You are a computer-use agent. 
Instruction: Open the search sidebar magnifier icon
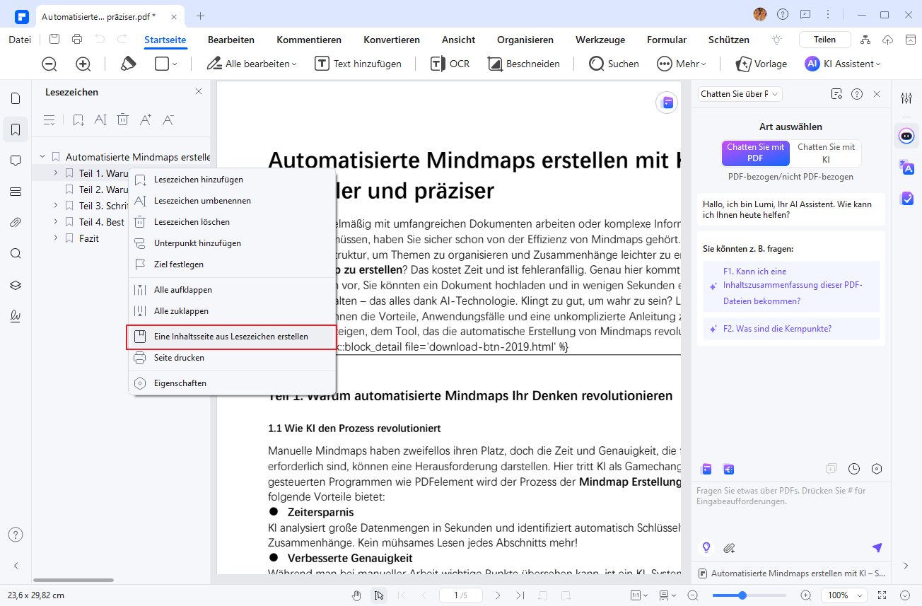pyautogui.click(x=16, y=254)
